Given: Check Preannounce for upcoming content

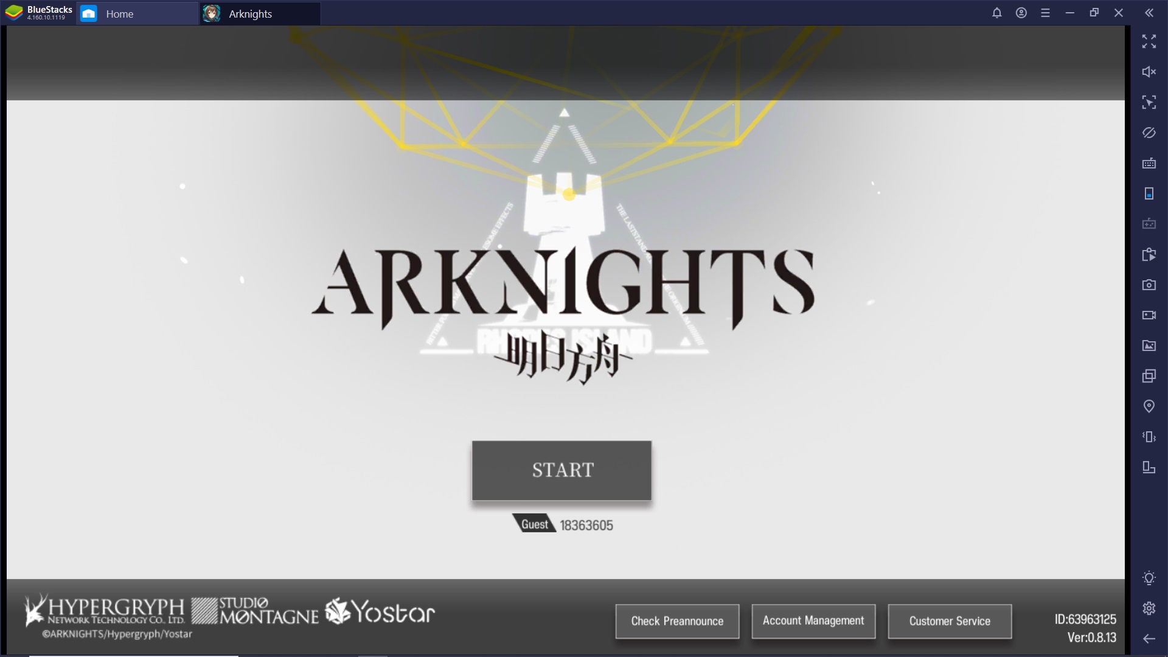Looking at the screenshot, I should pos(677,620).
